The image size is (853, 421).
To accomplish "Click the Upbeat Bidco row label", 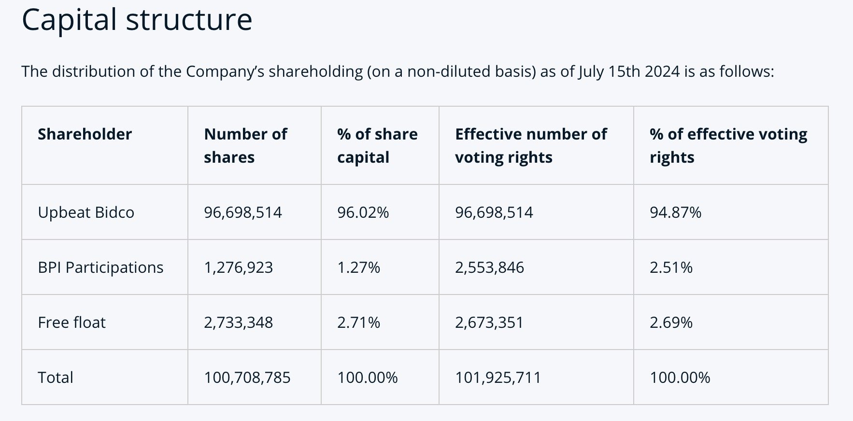I will [86, 212].
